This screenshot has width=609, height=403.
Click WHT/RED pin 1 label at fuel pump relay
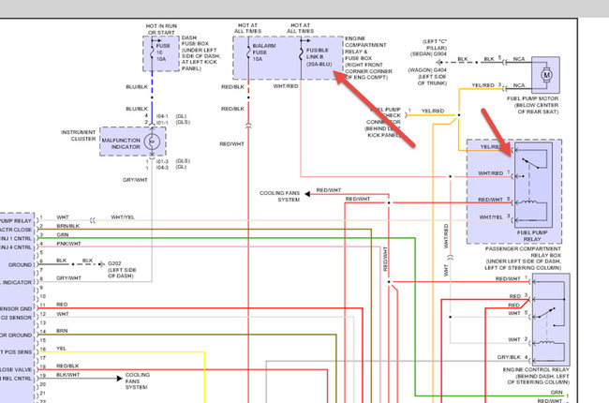coord(491,173)
